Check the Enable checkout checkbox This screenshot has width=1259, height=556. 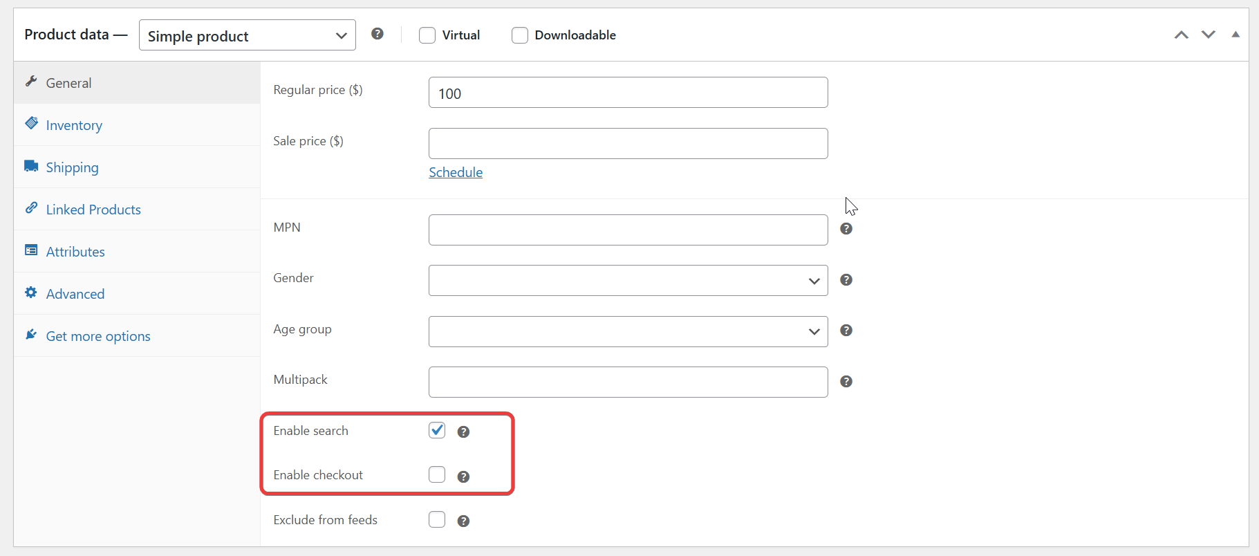point(437,474)
